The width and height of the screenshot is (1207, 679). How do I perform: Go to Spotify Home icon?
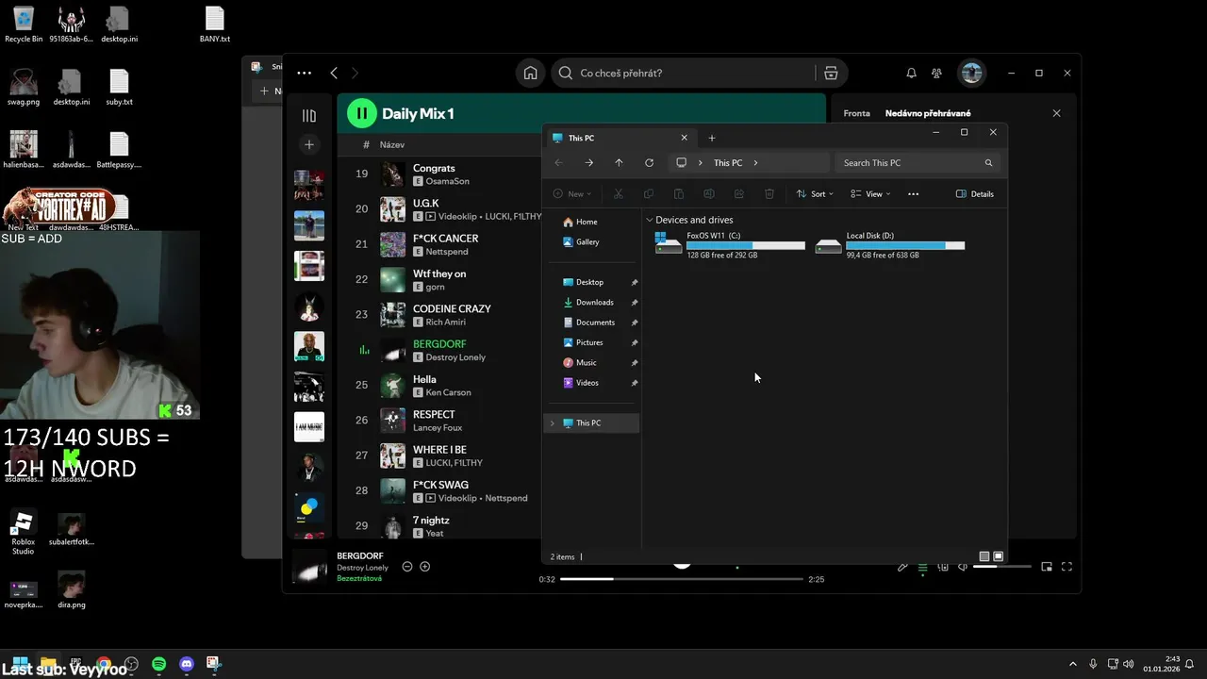[531, 73]
